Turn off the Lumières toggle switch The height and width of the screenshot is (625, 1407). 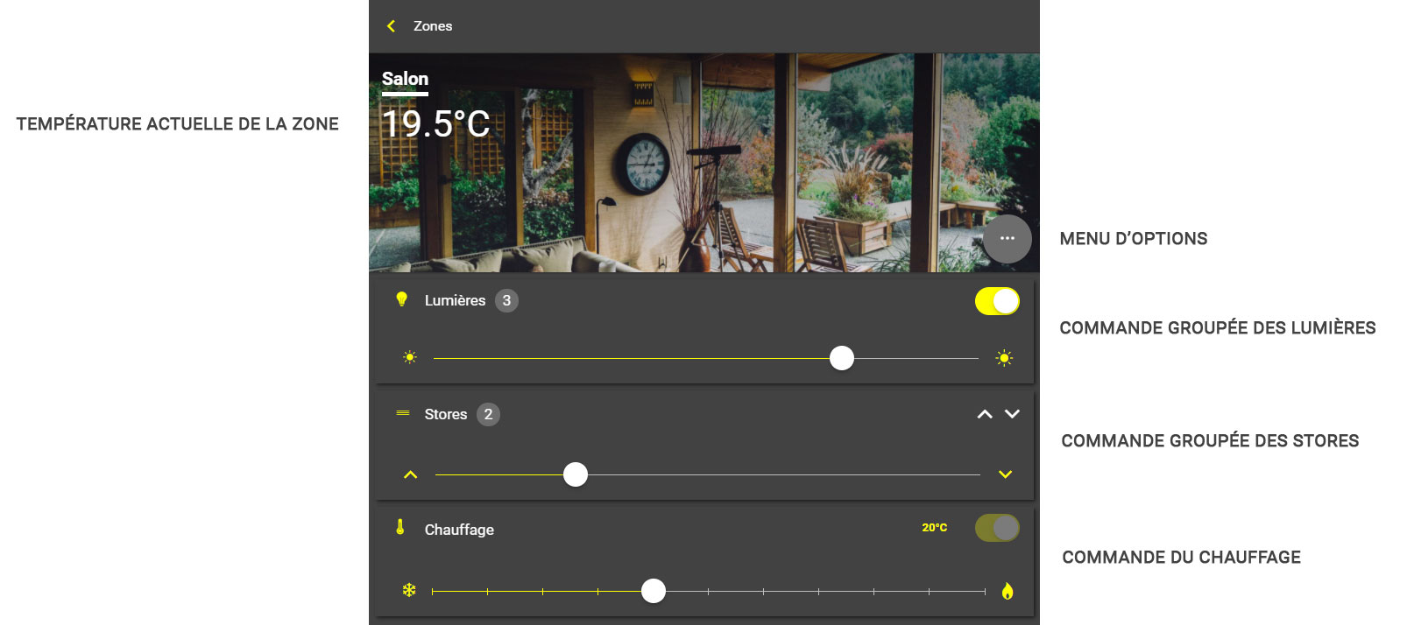[x=997, y=301]
